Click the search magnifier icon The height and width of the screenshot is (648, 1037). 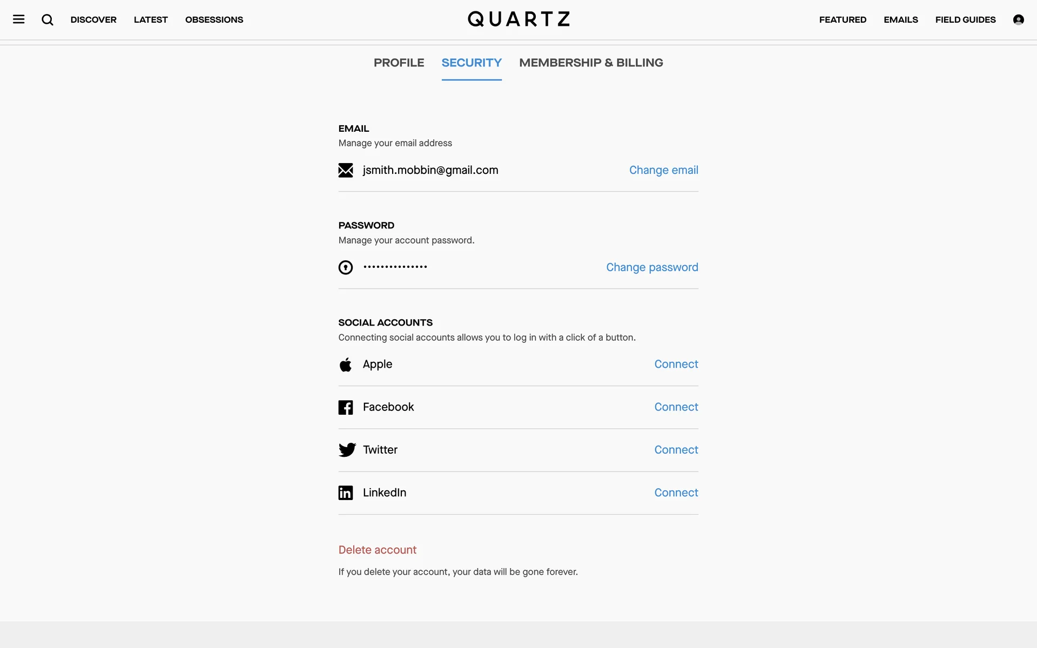48,20
